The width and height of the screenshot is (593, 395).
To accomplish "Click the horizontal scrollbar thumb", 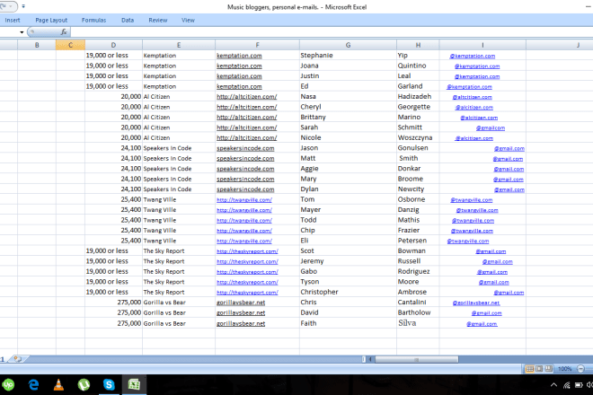I will pyautogui.click(x=416, y=359).
